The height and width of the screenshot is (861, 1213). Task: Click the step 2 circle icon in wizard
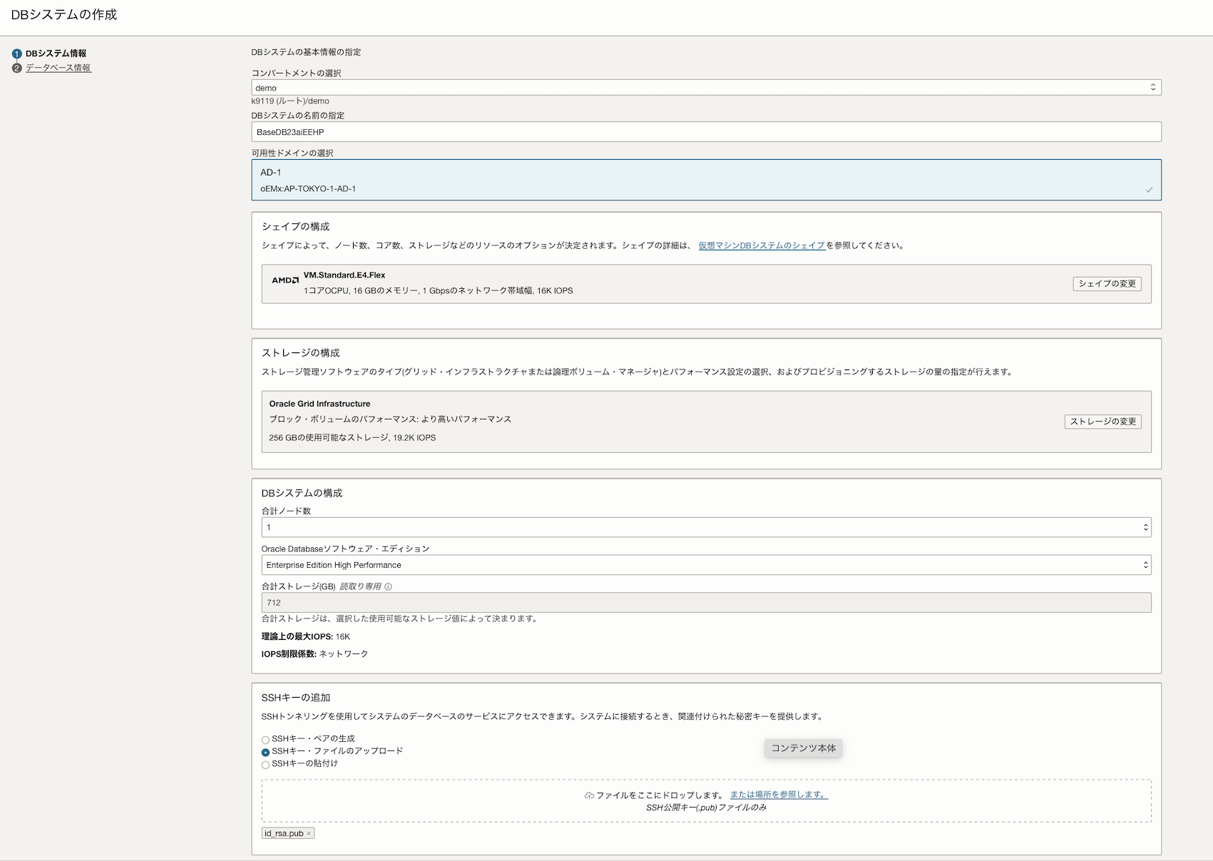[x=17, y=68]
